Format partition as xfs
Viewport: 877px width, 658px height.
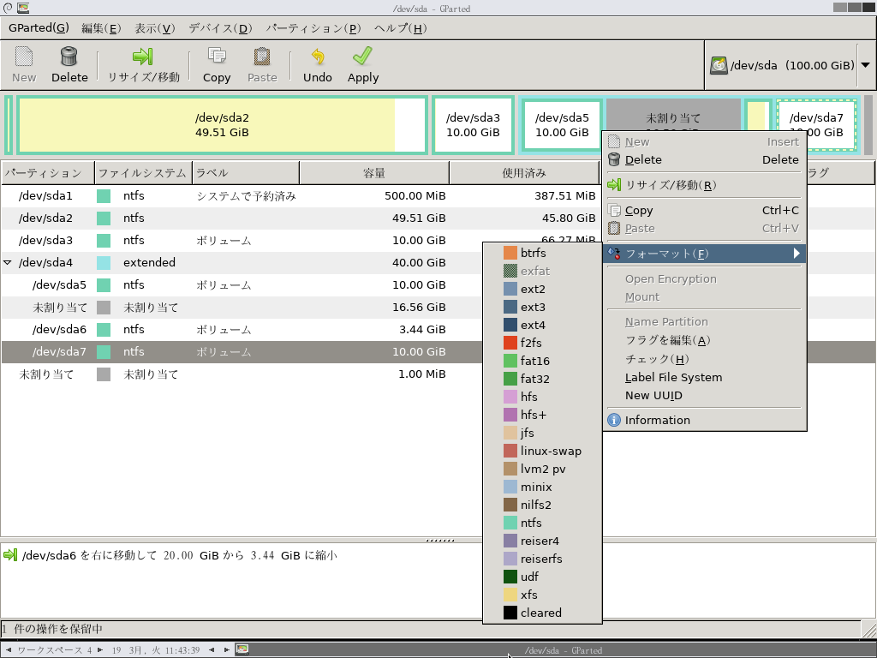point(542,595)
